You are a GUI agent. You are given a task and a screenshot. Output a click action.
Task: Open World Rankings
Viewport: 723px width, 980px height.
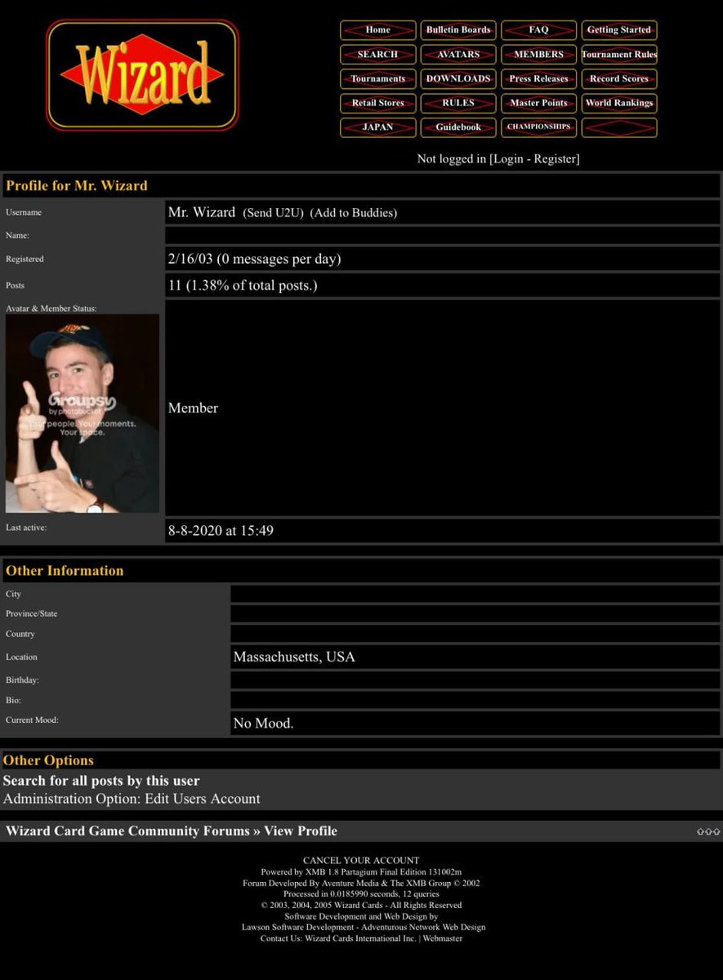point(619,103)
